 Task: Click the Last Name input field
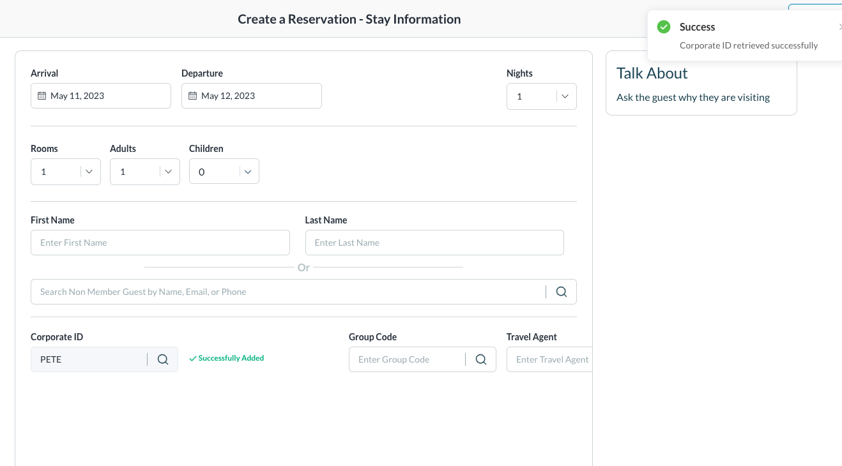coord(434,243)
